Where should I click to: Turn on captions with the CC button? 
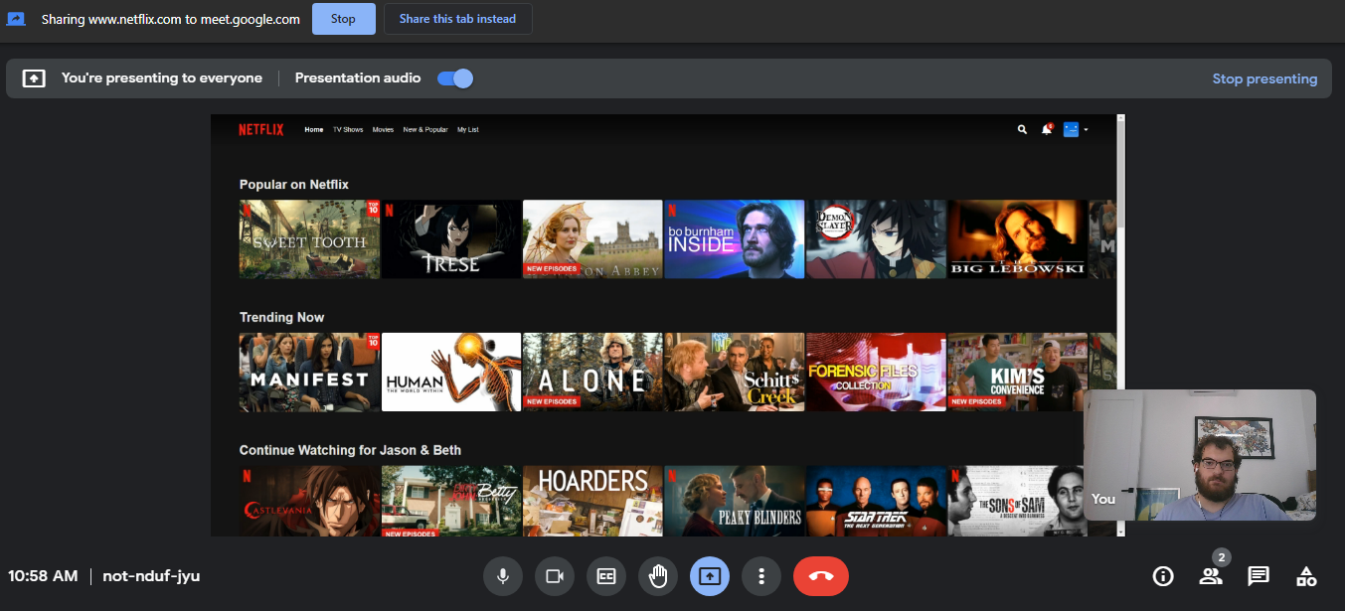click(606, 576)
